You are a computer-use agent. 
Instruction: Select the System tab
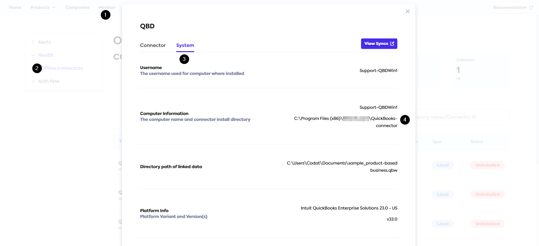coord(185,45)
